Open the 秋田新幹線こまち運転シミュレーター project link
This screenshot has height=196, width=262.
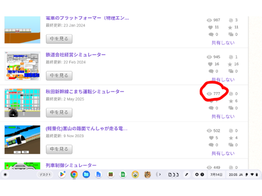[85, 91]
